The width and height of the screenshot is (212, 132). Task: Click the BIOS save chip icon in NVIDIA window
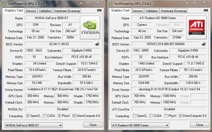pyautogui.click(x=97, y=44)
